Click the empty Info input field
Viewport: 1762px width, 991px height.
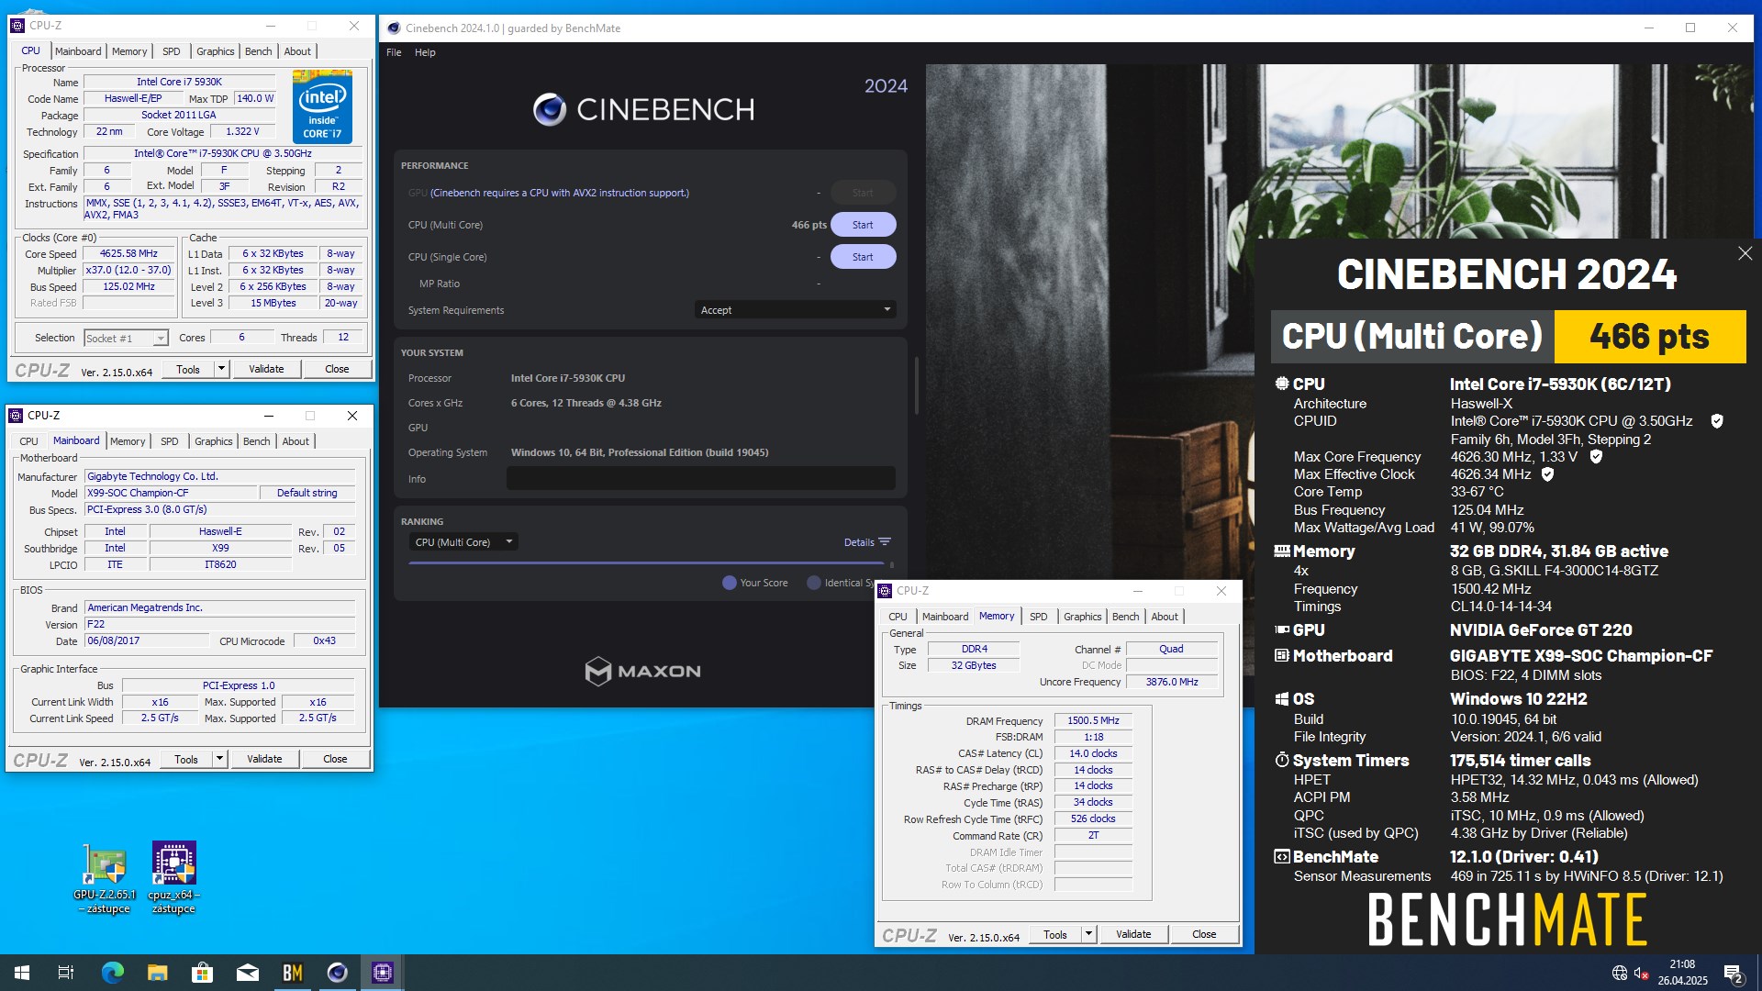(x=701, y=478)
